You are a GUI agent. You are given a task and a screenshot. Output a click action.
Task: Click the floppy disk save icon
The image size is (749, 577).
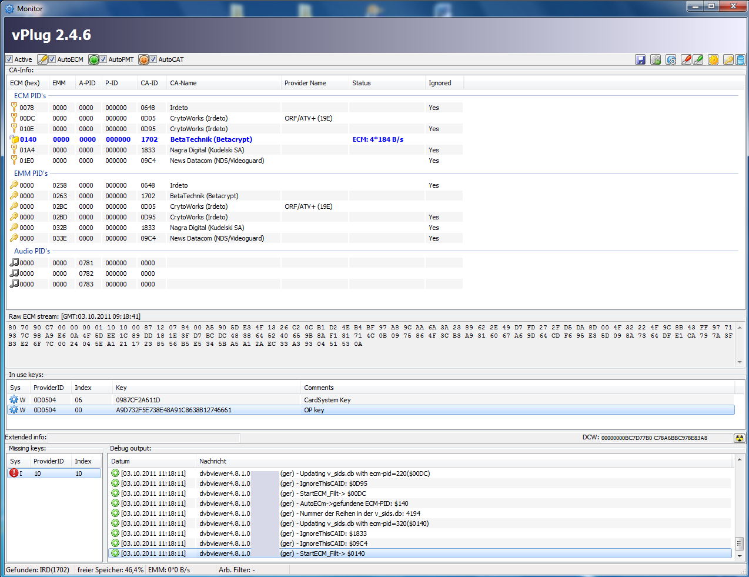(x=640, y=59)
